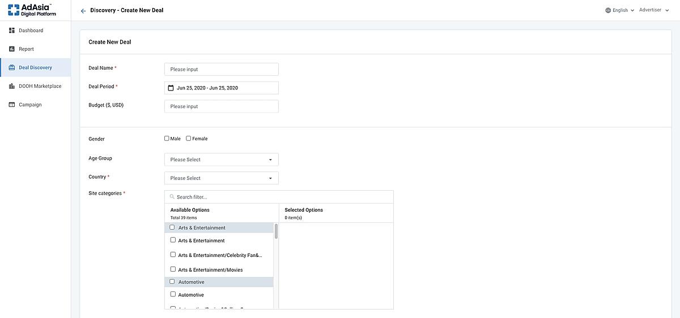Open the DOOH Marketplace menu item

click(40, 87)
